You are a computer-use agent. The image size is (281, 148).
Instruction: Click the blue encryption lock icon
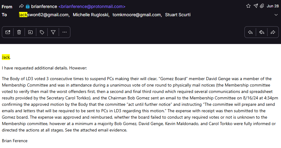pyautogui.click(x=28, y=6)
